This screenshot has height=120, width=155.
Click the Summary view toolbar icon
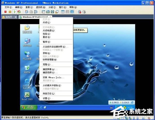pos(63,12)
